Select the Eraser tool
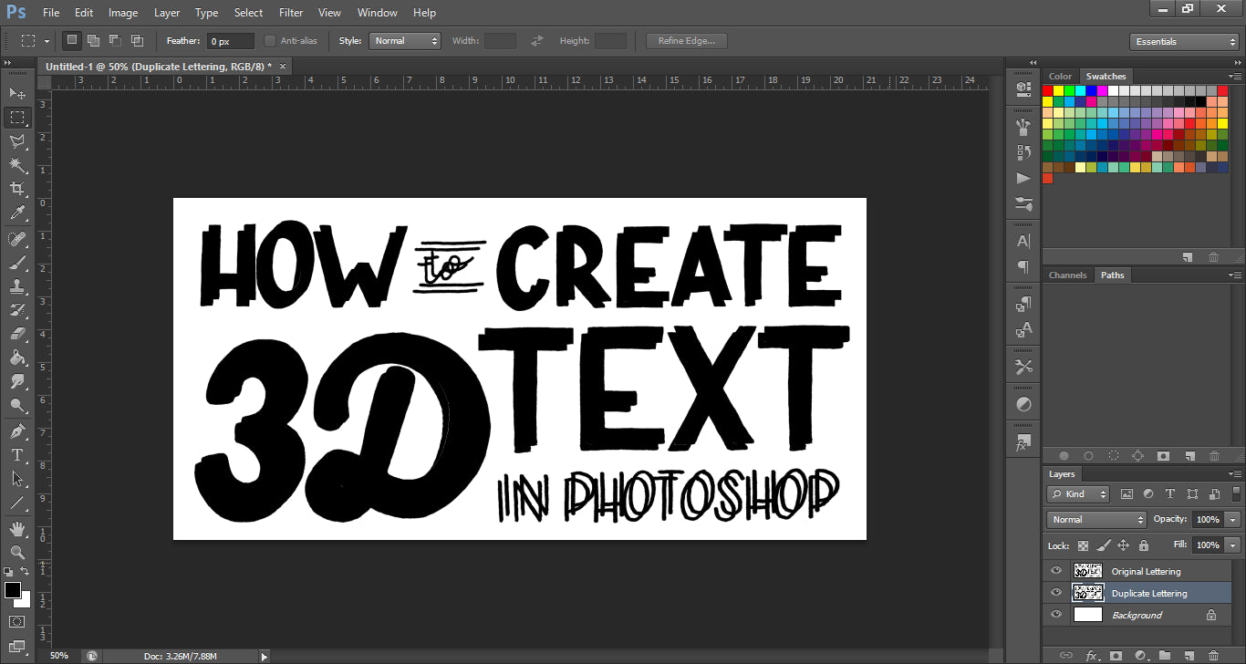This screenshot has height=664, width=1246. pos(17,334)
